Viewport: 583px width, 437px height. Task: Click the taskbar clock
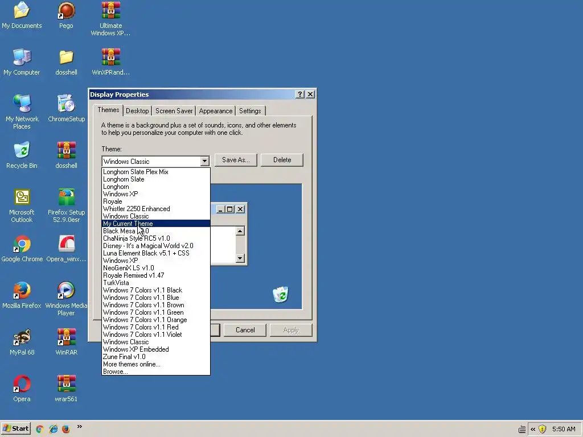pyautogui.click(x=564, y=429)
